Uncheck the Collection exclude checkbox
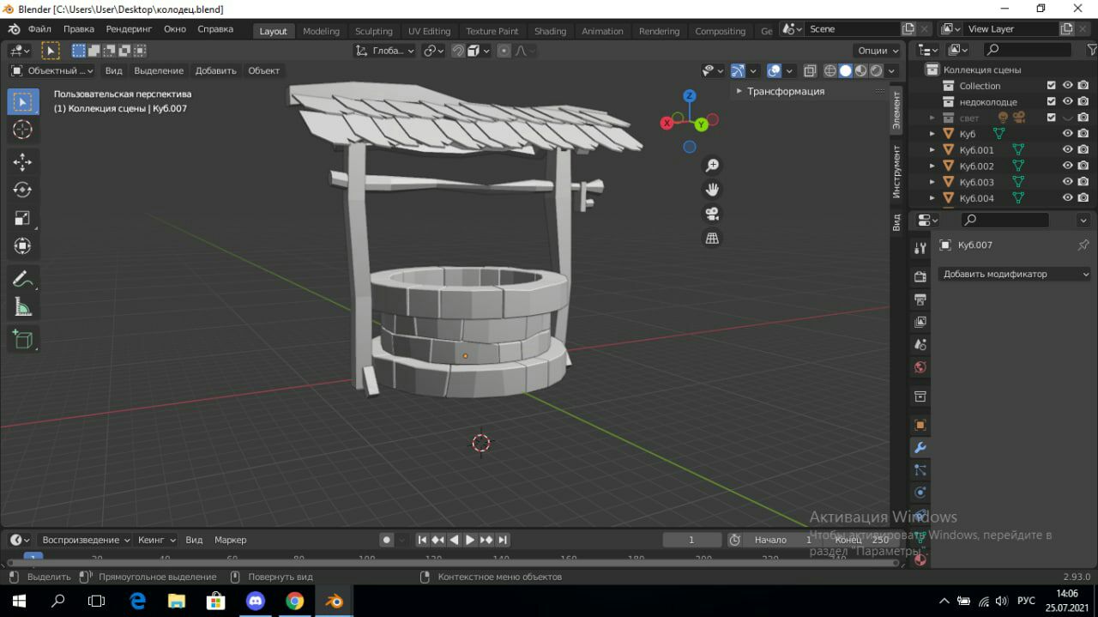The image size is (1098, 617). click(x=1052, y=86)
